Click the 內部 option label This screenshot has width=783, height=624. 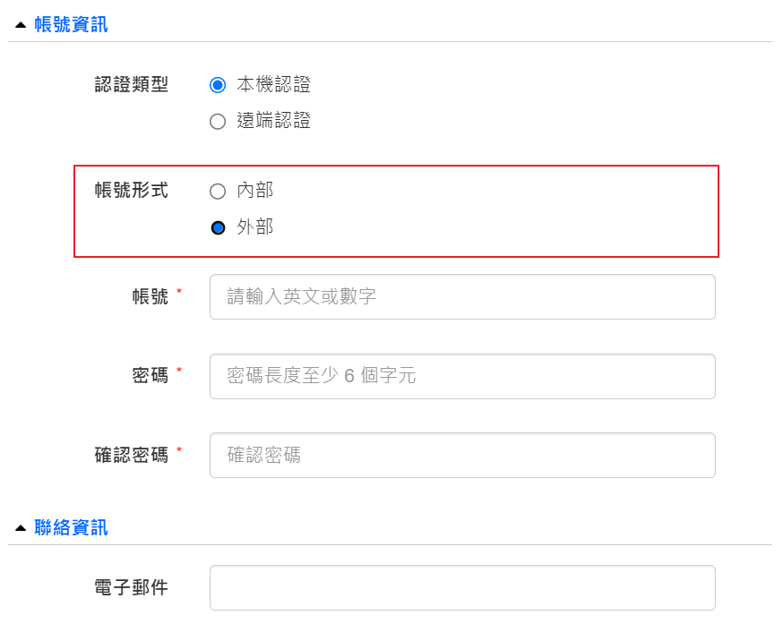tap(255, 190)
